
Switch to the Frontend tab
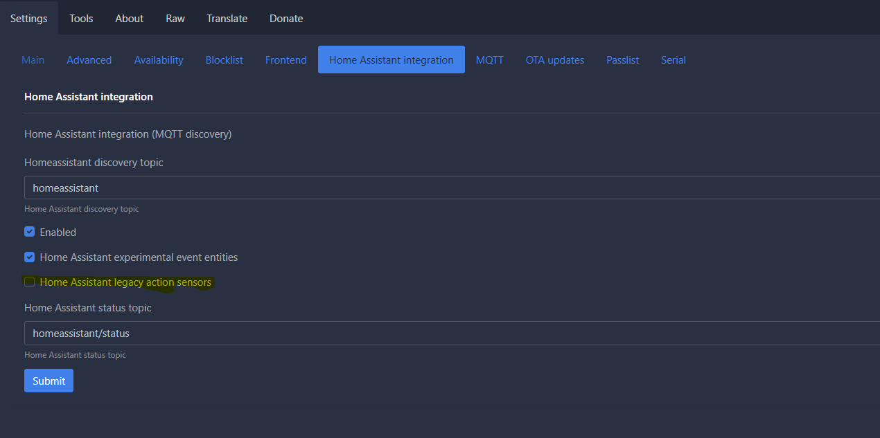click(285, 60)
